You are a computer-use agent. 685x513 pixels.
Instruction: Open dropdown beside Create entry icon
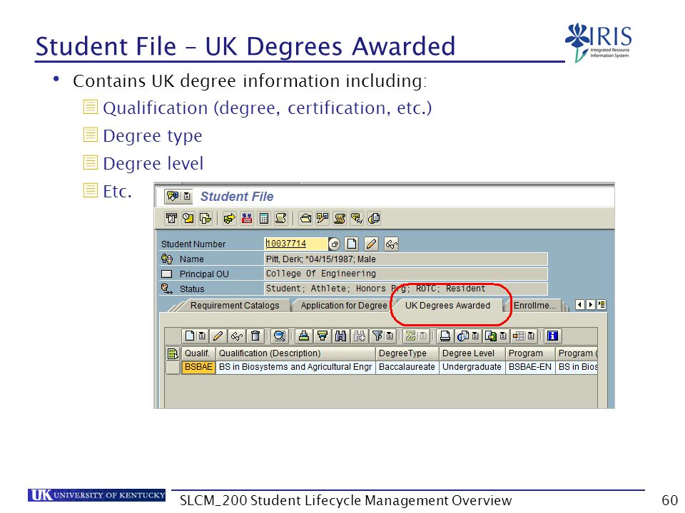pyautogui.click(x=202, y=336)
